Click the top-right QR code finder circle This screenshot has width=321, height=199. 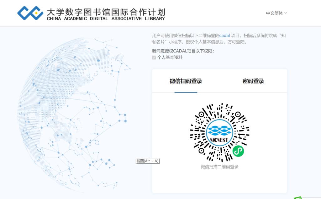pos(238,114)
